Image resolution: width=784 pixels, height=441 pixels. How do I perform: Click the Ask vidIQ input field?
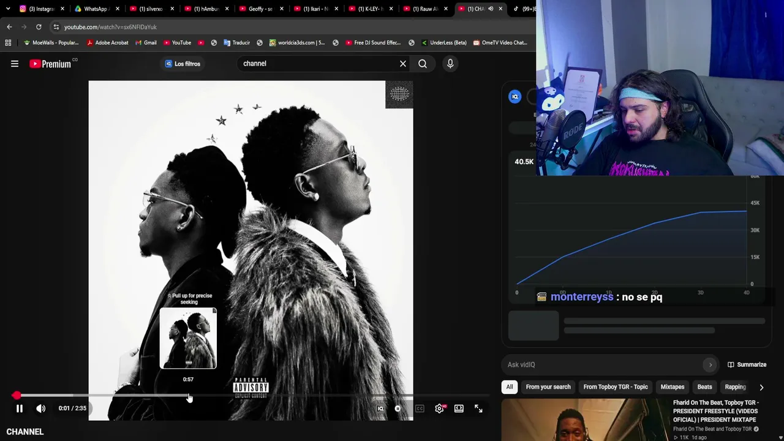603,365
